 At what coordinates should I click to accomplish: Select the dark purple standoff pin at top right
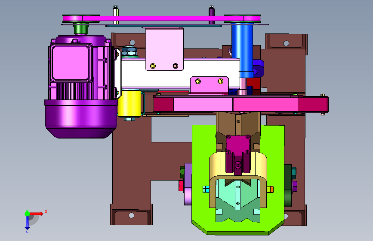(x=212, y=15)
